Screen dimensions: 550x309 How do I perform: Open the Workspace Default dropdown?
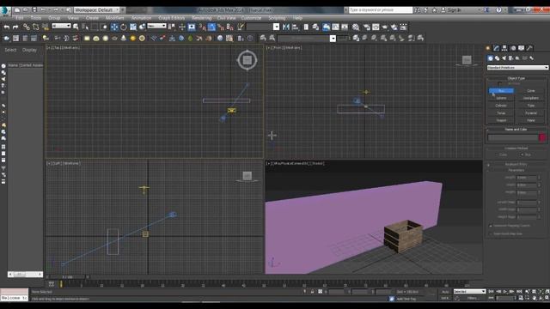[97, 9]
